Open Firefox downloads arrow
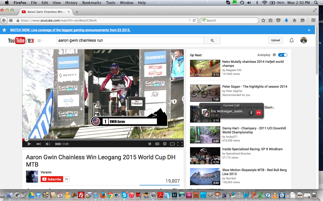This screenshot has width=323, height=201. tap(286, 21)
